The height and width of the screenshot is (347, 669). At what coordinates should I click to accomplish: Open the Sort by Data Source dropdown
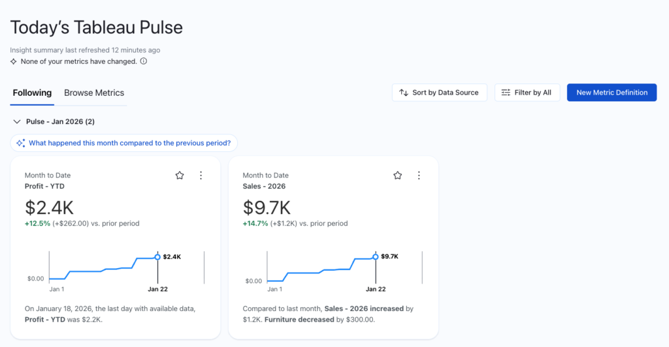click(440, 93)
